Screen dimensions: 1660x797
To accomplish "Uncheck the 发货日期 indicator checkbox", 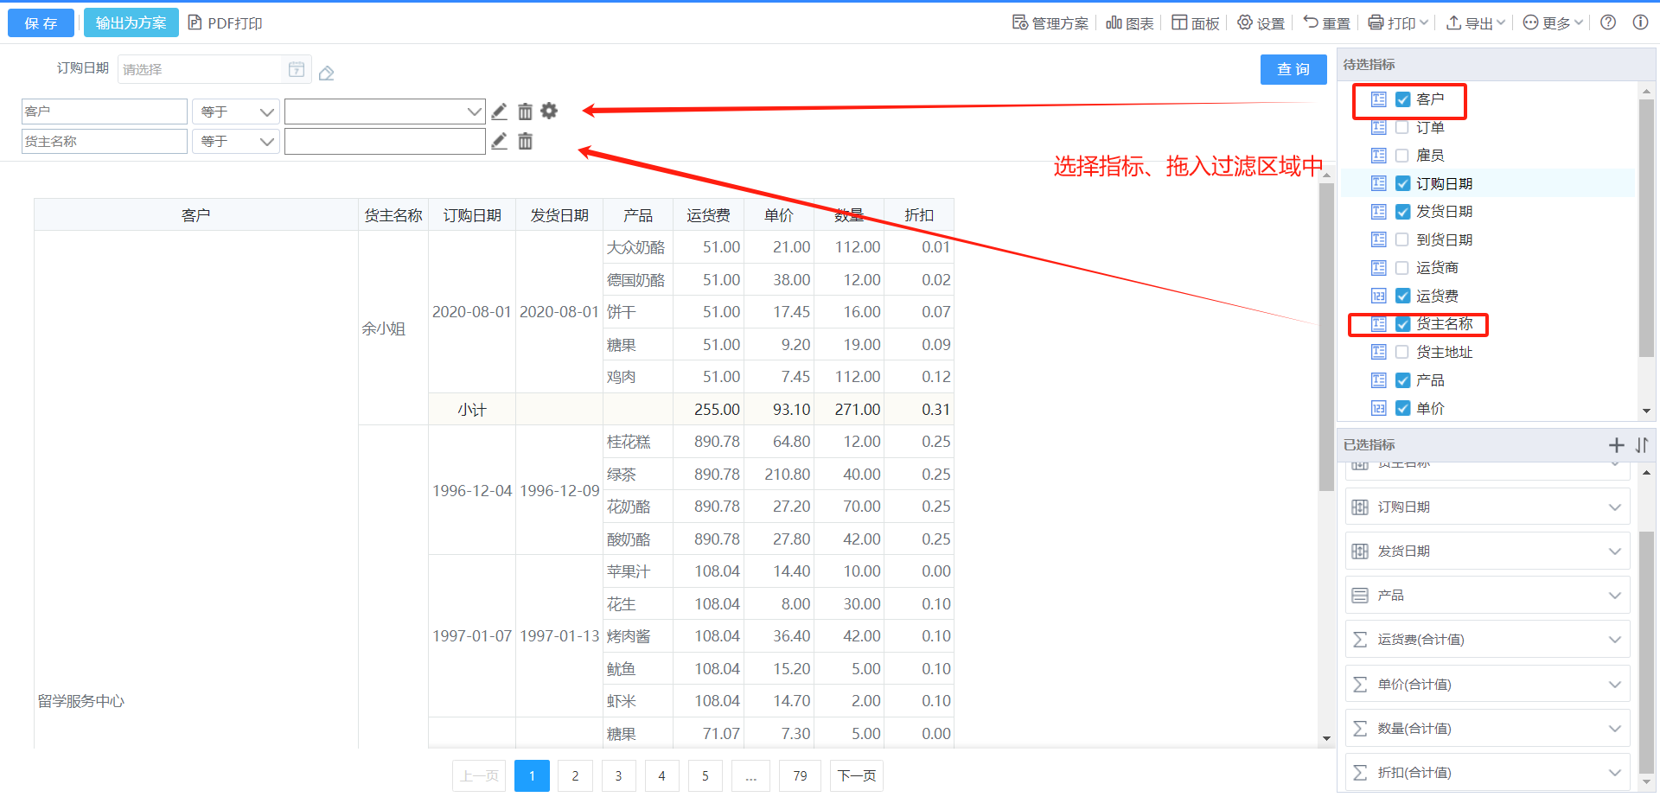I will 1402,212.
